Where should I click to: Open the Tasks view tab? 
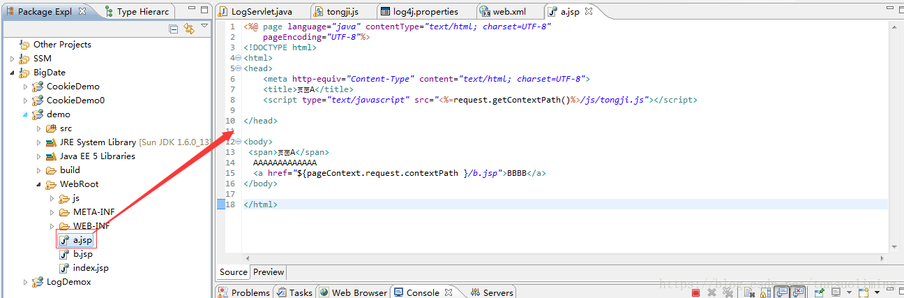[x=294, y=292]
